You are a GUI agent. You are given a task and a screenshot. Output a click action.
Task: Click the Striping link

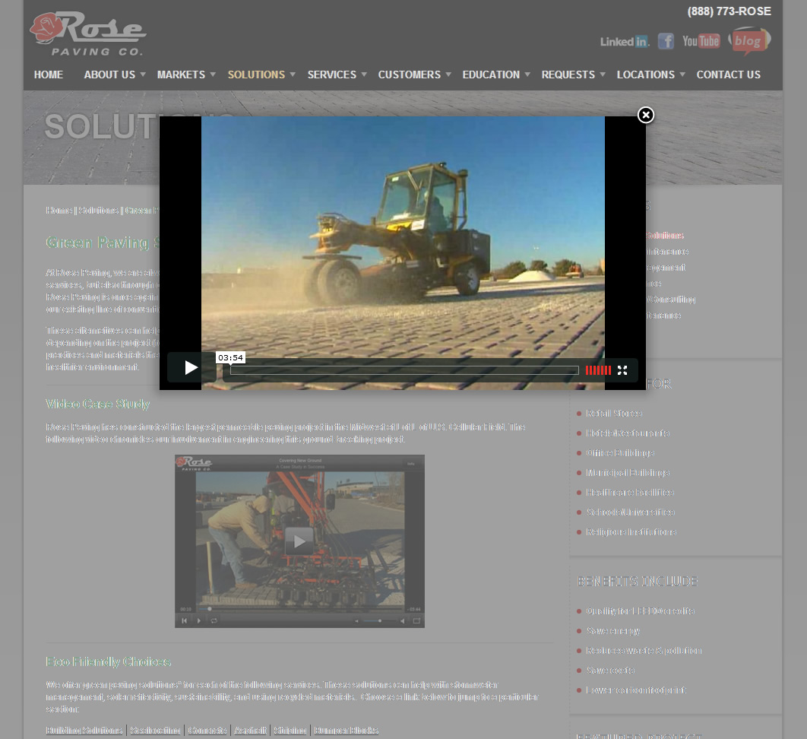click(290, 730)
